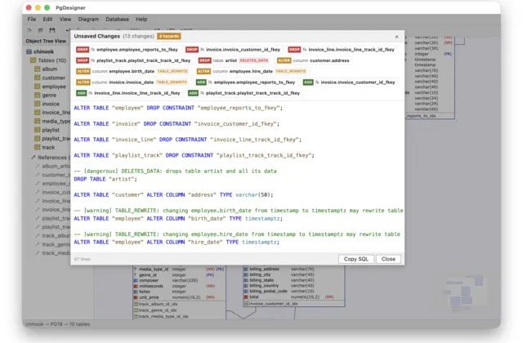This screenshot has height=343, width=523.
Task: Click the chinook database icon in tree
Action: 29,51
